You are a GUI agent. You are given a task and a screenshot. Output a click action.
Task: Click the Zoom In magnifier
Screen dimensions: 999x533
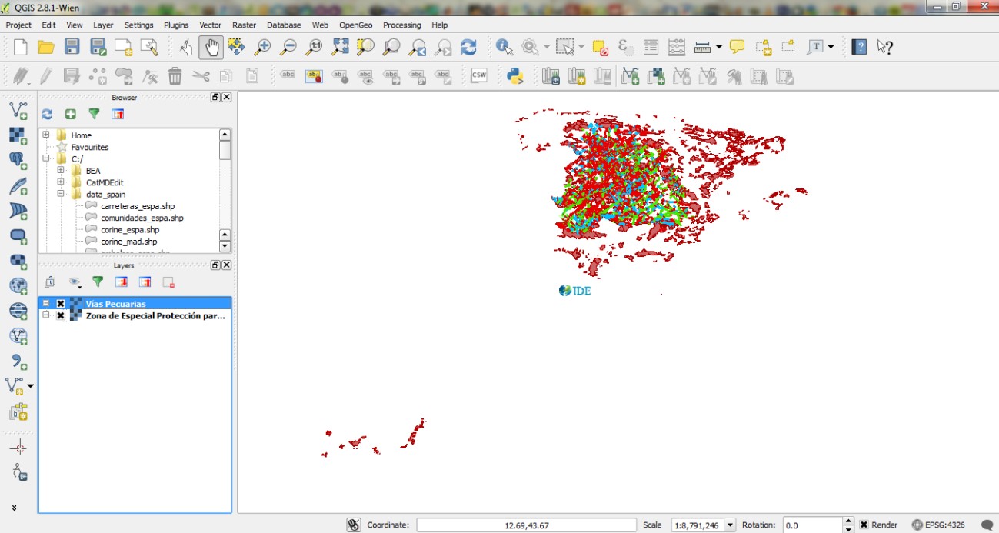point(262,48)
